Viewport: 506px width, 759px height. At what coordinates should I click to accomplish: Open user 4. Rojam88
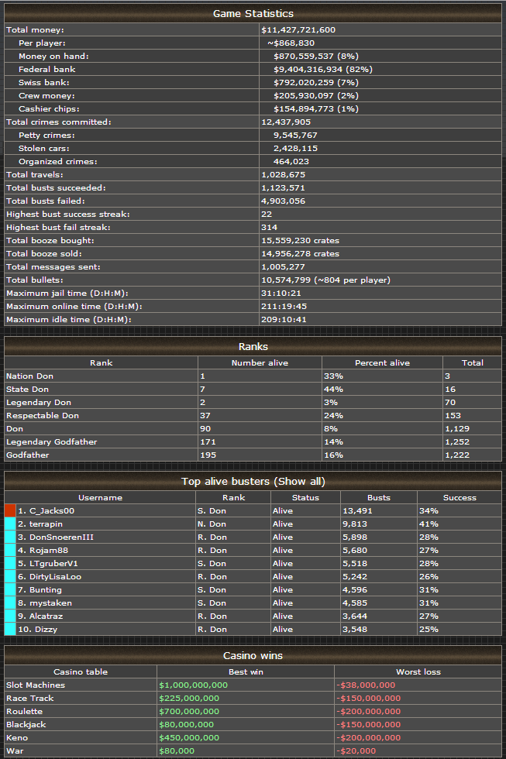[43, 550]
